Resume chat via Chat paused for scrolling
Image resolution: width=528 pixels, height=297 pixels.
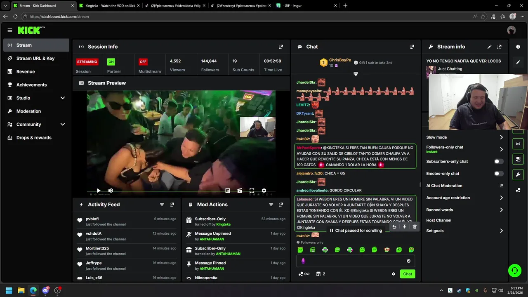[356, 231]
